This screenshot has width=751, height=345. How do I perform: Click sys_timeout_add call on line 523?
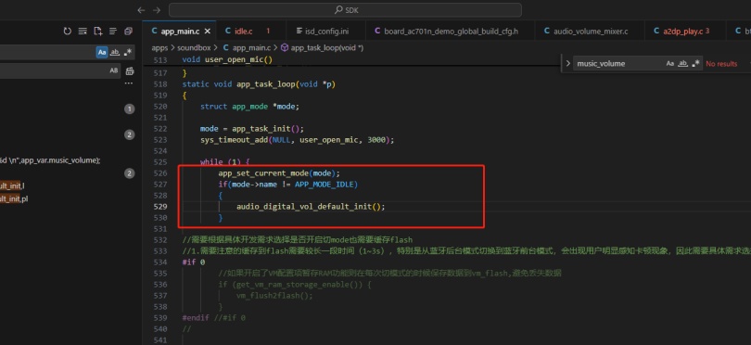297,140
